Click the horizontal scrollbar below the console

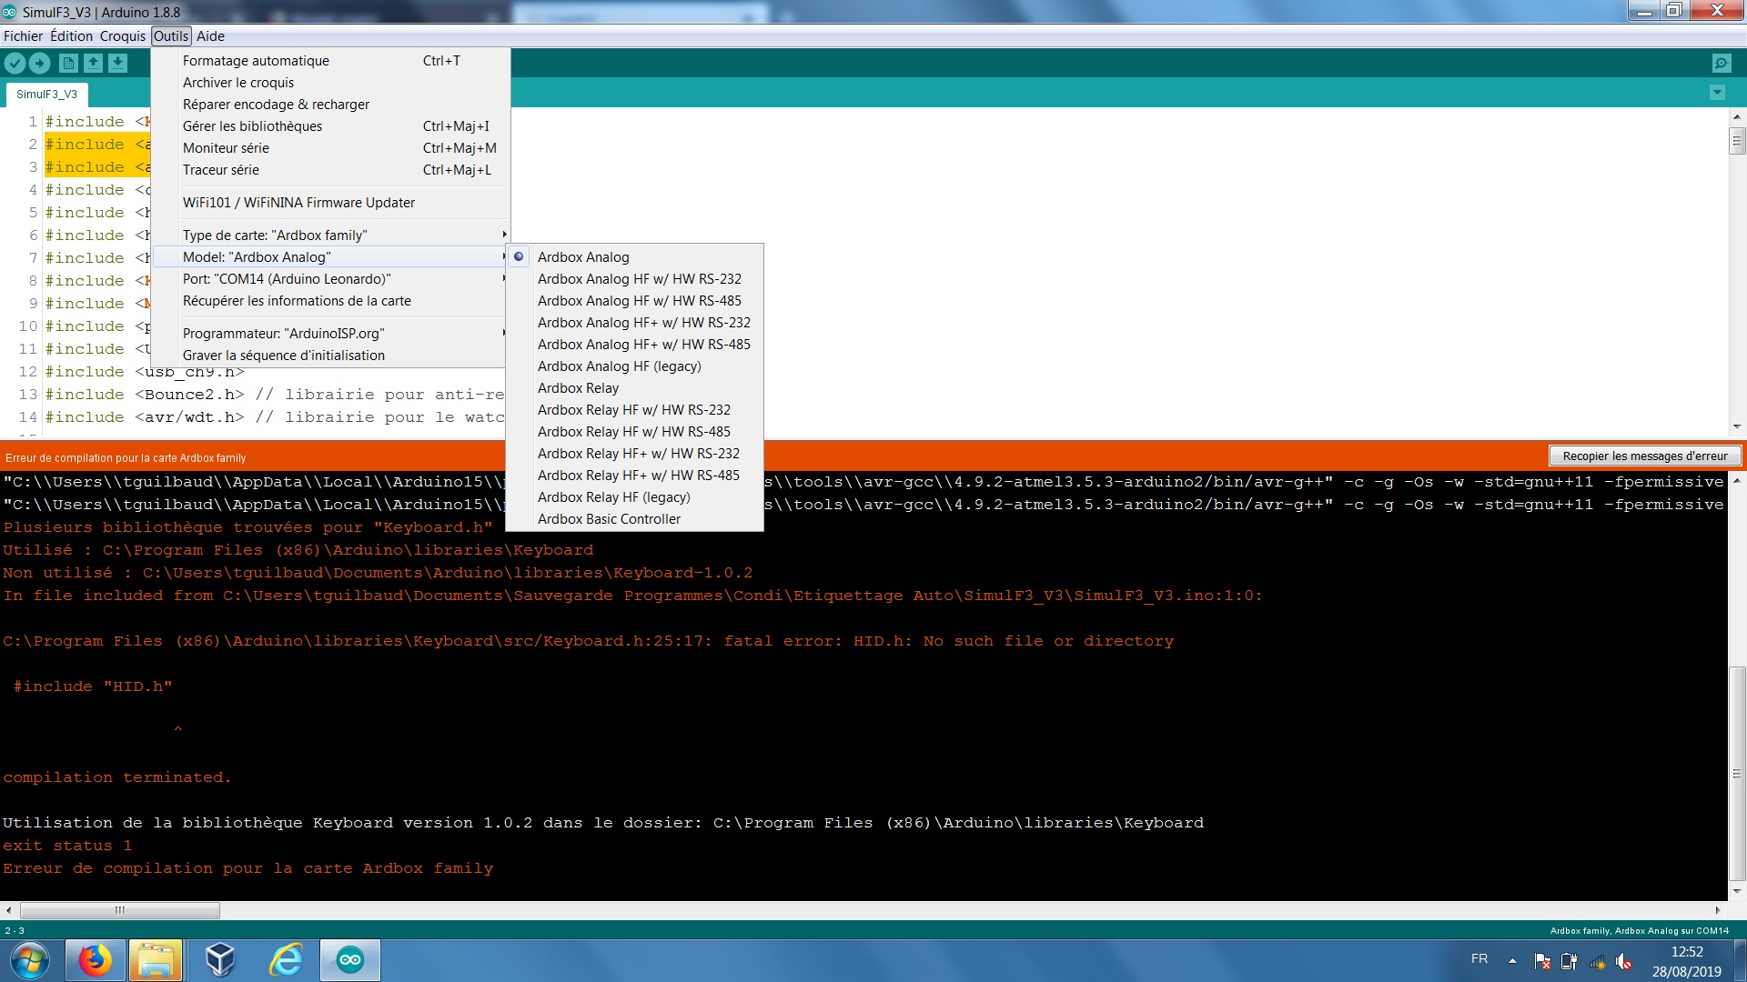click(121, 910)
